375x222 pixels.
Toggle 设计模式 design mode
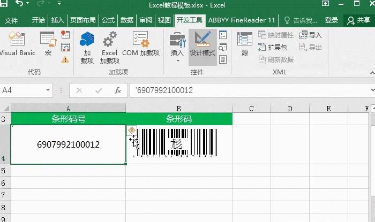pyautogui.click(x=202, y=47)
